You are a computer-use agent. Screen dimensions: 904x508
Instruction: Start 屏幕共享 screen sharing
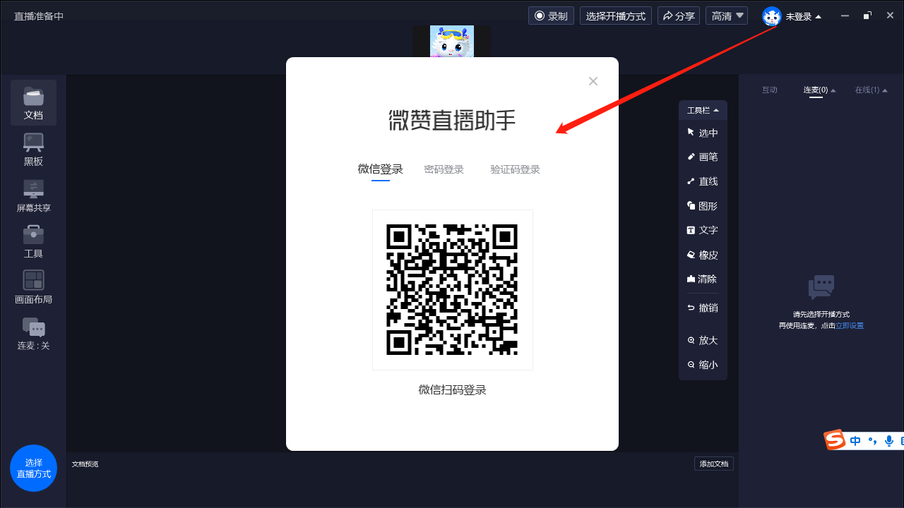(33, 196)
